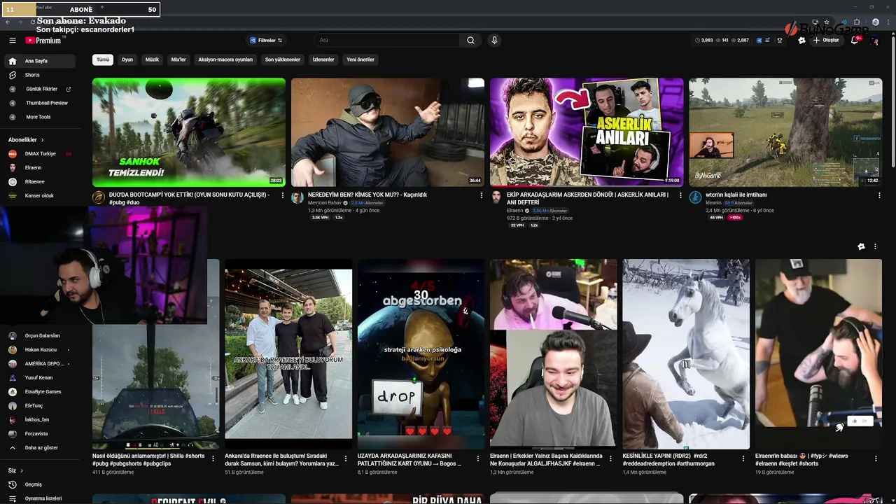Image resolution: width=896 pixels, height=504 pixels.
Task: Open the browser three-dot menu
Action: 888,22
